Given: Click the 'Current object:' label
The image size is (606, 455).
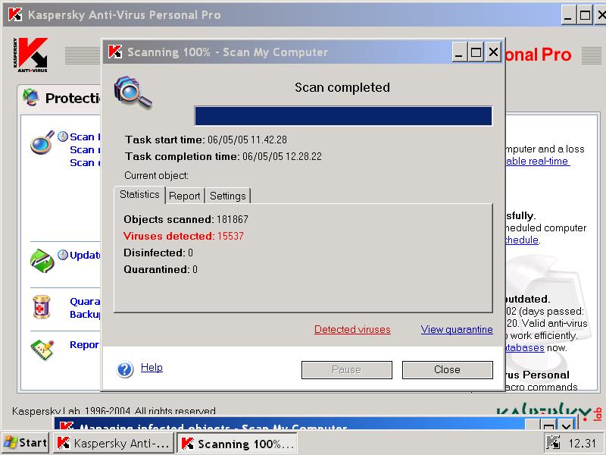Looking at the screenshot, I should pyautogui.click(x=156, y=176).
